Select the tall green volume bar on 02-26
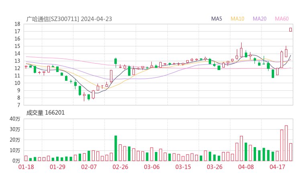Image resolution: width=297 pixels, height=176 pixels. pyautogui.click(x=116, y=148)
